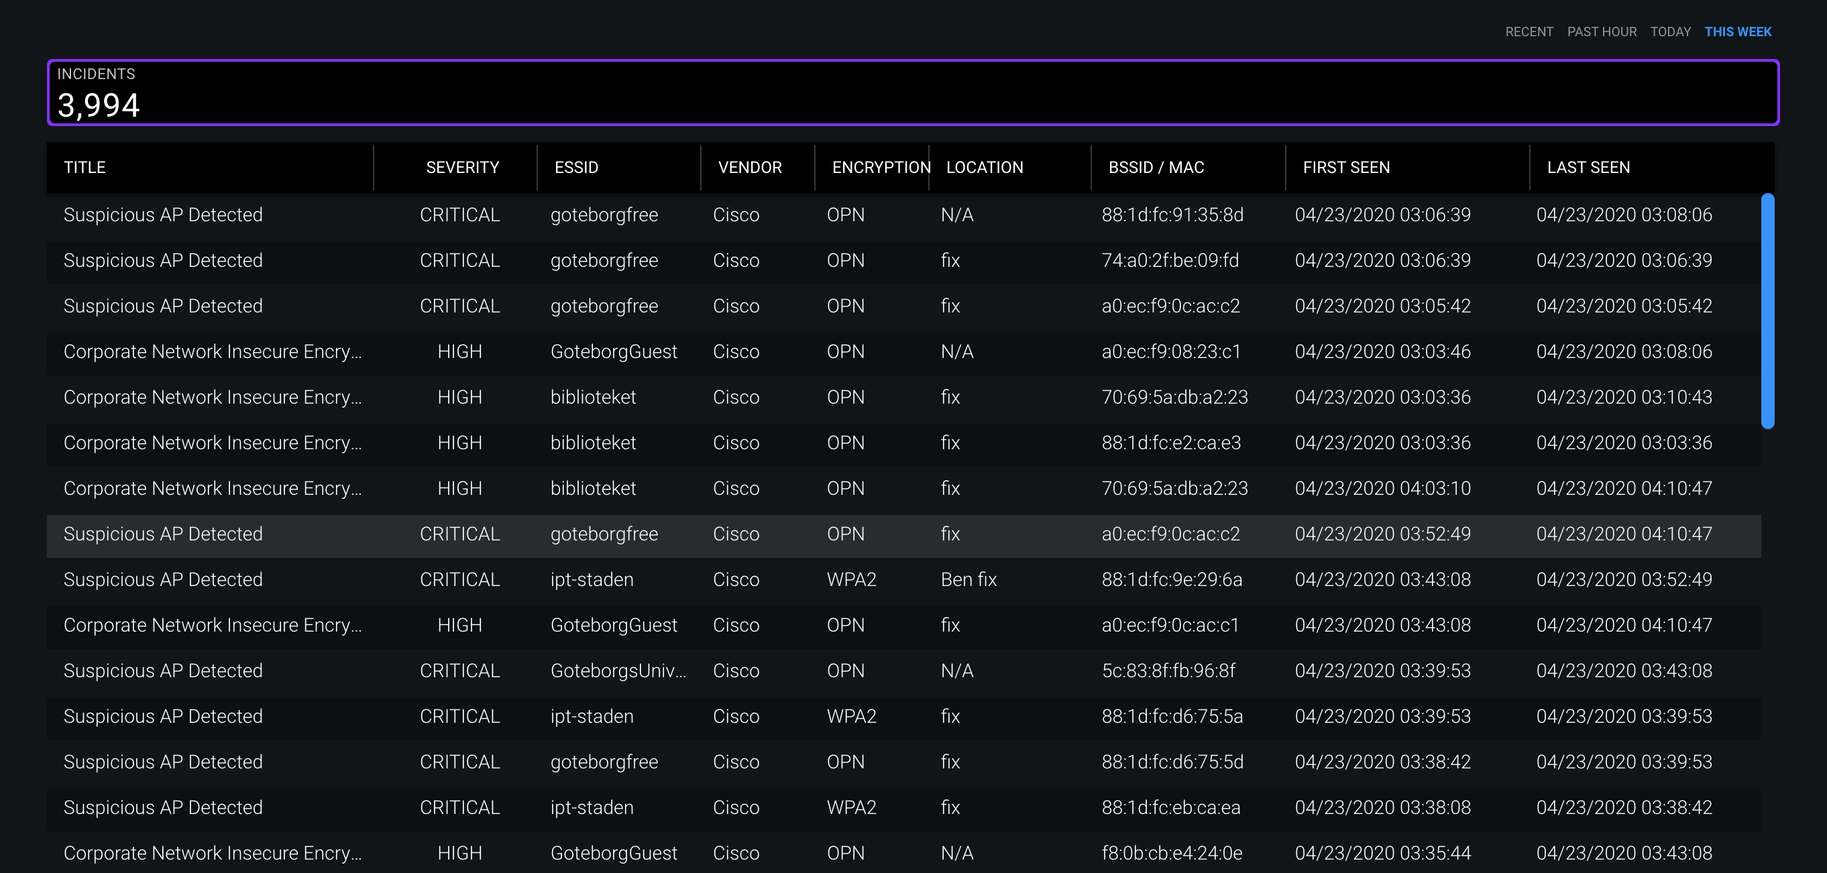Select incident with MAC 88:1d:fc:d6:75:5d

(x=903, y=762)
